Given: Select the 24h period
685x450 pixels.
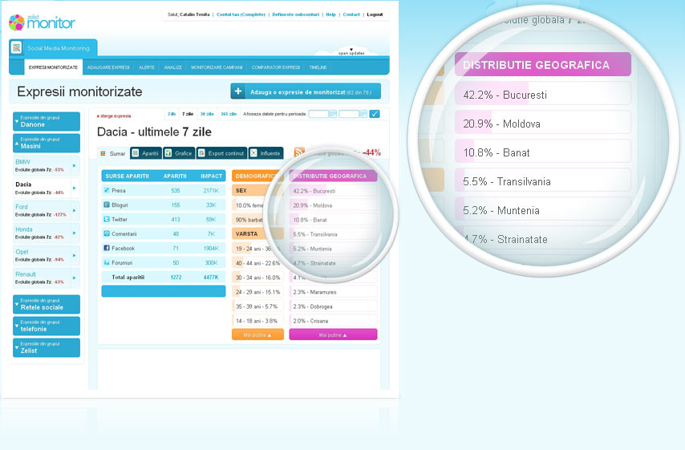Looking at the screenshot, I should point(172,114).
